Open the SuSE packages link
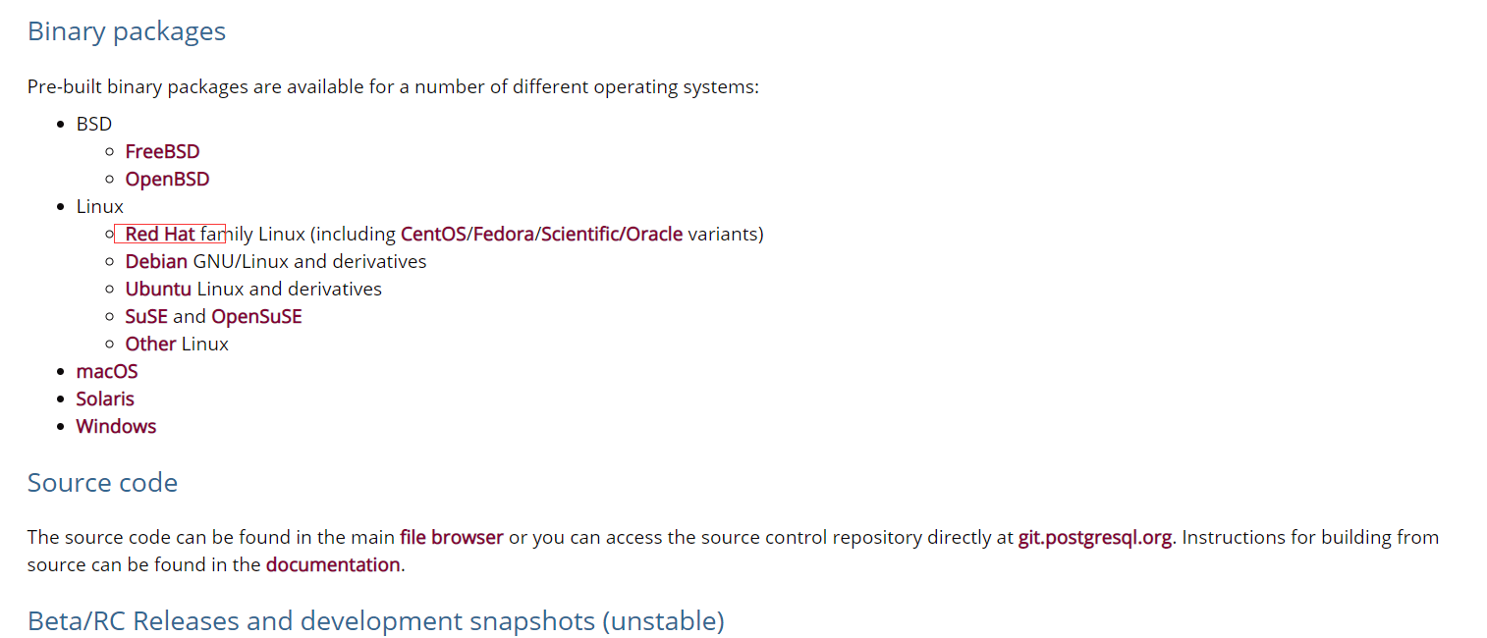This screenshot has height=638, width=1487. [146, 316]
